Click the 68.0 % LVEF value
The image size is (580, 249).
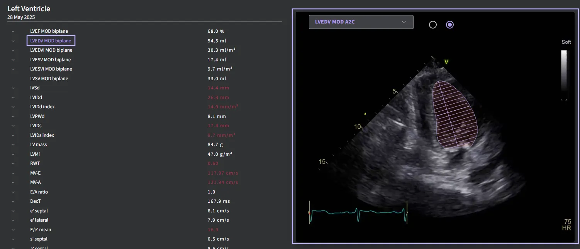[x=216, y=31]
